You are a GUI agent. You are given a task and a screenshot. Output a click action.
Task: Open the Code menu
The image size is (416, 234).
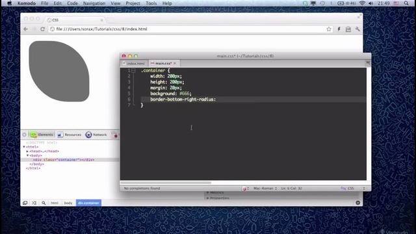72,3
